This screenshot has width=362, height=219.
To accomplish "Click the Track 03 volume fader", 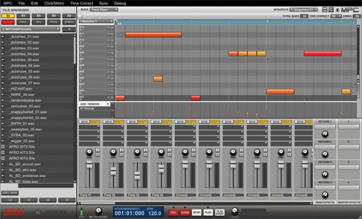I will [x=137, y=175].
